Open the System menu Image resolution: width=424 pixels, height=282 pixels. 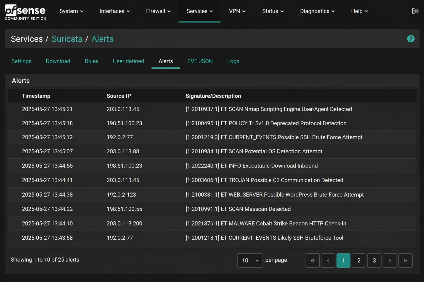click(x=71, y=11)
